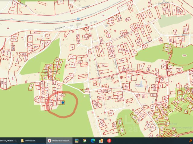Open the Microsoft Edge taskbar icon
This screenshot has height=144, width=193.
point(93,141)
